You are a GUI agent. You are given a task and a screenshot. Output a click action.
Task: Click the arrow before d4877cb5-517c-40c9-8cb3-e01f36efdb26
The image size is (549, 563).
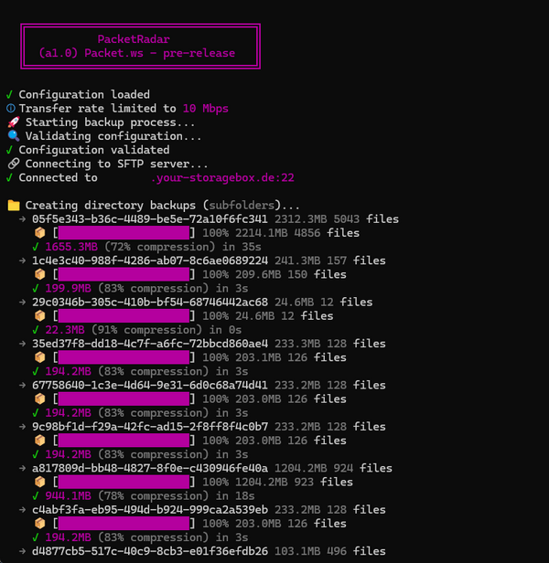click(23, 551)
